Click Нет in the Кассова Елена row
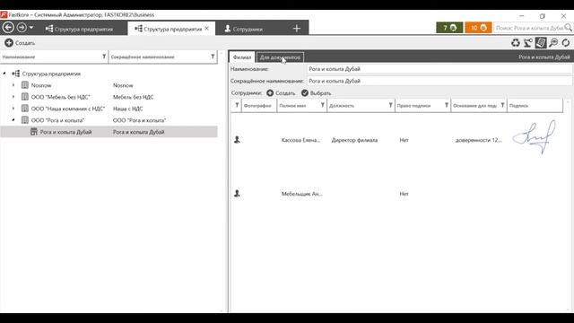The image size is (574, 323). pos(404,140)
